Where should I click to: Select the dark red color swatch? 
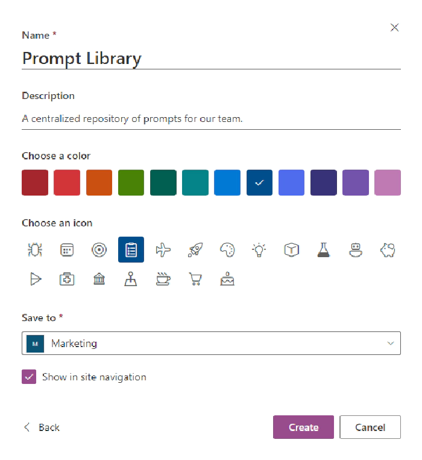pos(34,183)
